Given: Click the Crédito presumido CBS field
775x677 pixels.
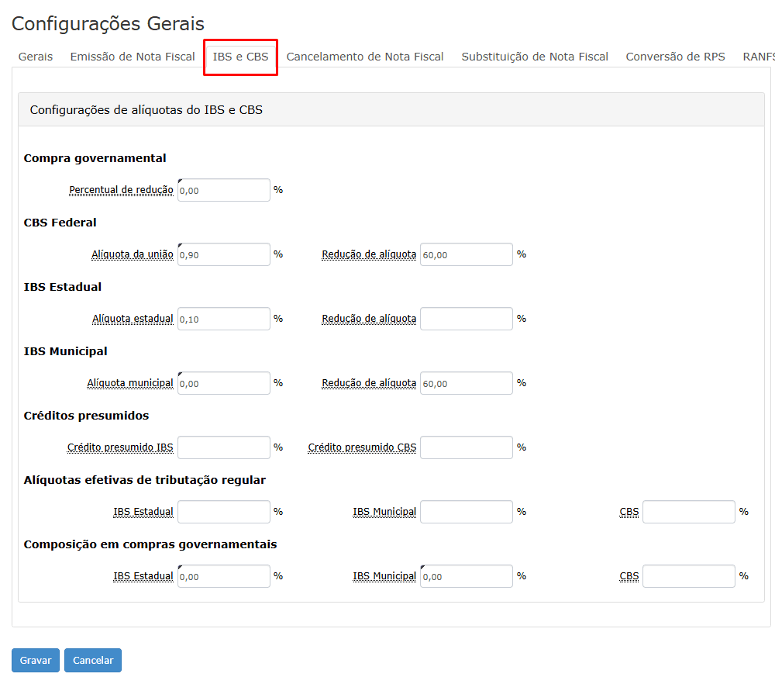Looking at the screenshot, I should (x=466, y=447).
